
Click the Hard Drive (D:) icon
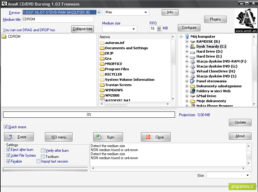coord(193,52)
